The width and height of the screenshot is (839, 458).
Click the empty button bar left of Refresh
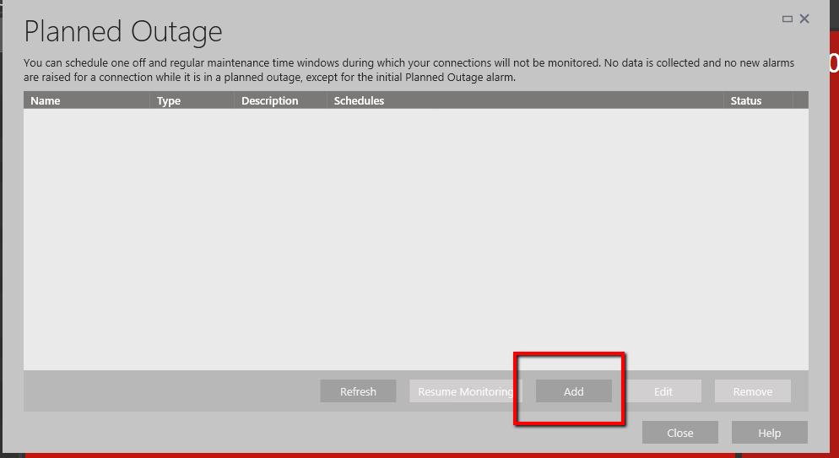(x=169, y=391)
